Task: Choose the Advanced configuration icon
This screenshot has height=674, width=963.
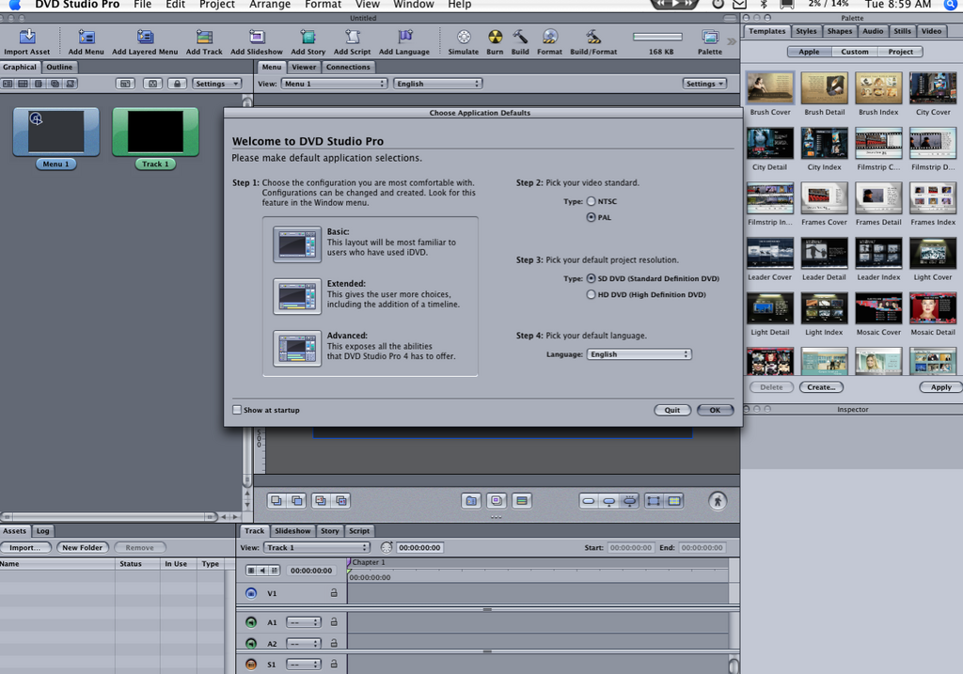Action: point(297,349)
